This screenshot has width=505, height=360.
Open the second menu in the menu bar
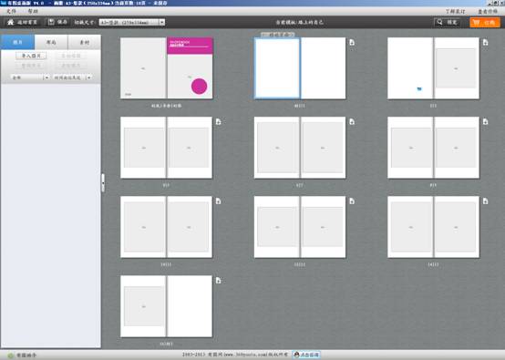click(33, 11)
